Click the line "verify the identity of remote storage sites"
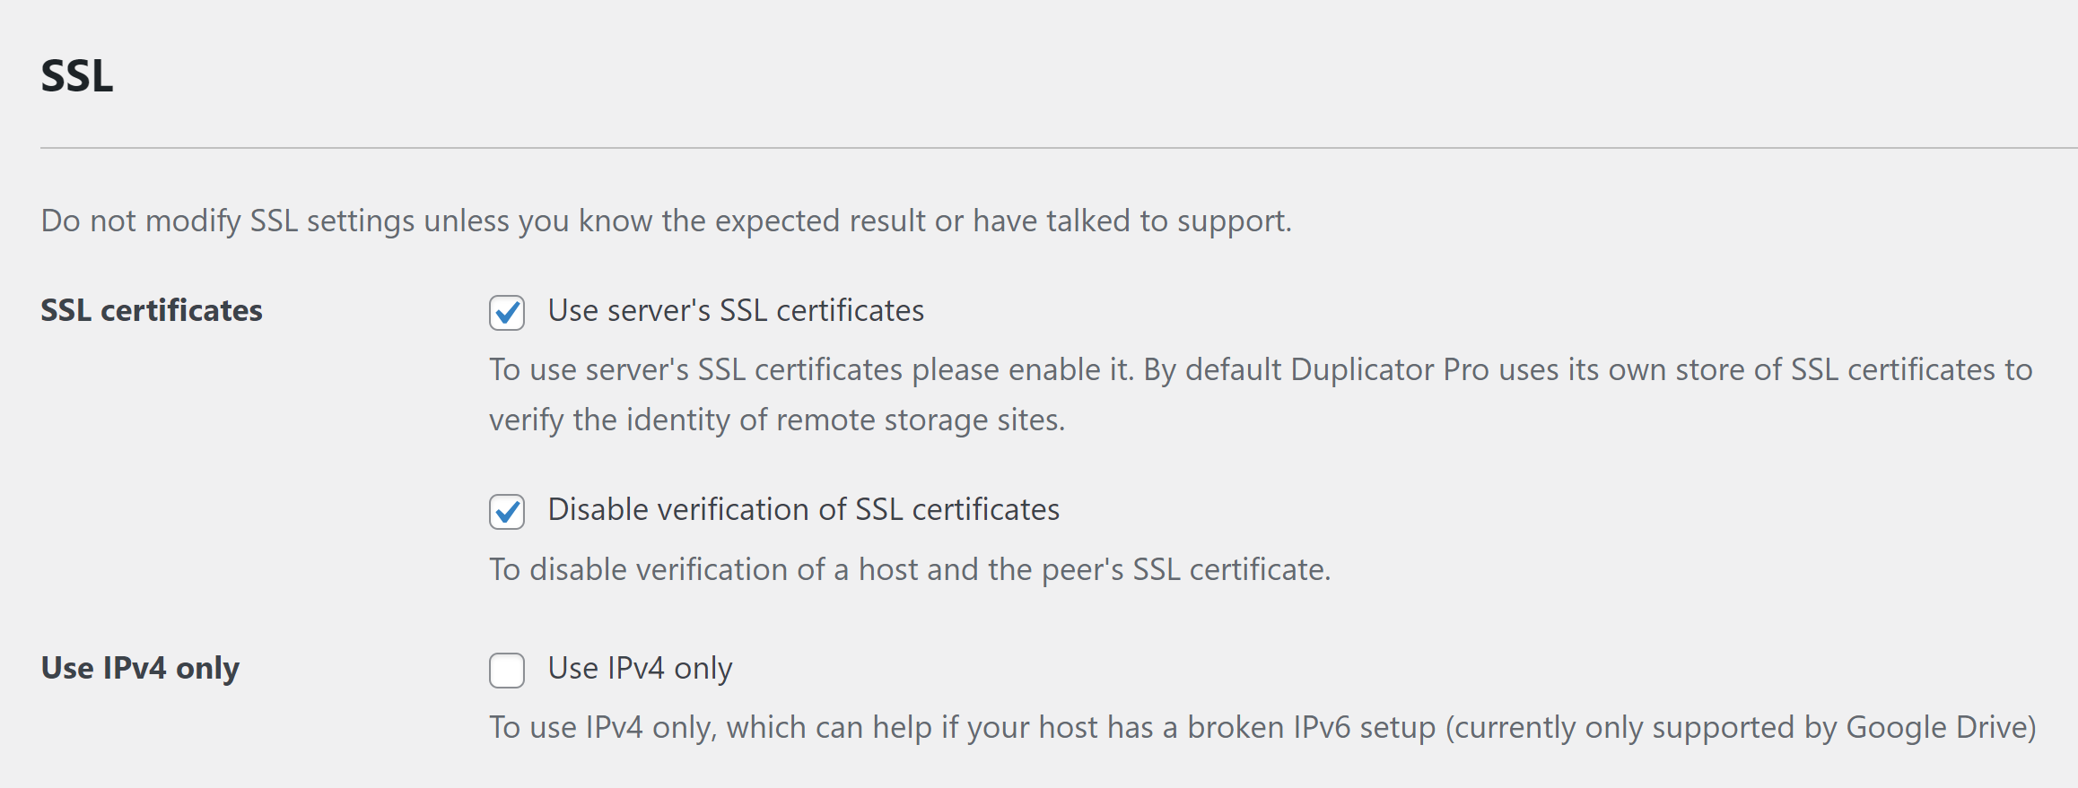Viewport: 2078px width, 788px height. [x=777, y=420]
